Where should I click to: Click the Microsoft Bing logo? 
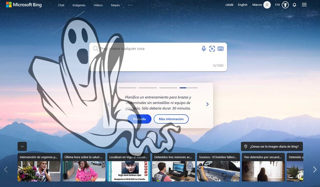(24, 5)
